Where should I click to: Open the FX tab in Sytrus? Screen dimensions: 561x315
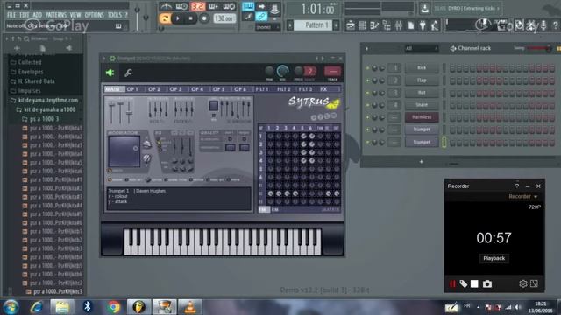[x=323, y=89]
